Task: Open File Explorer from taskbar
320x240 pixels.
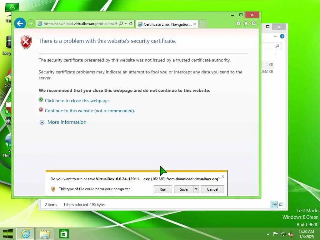Action: click(45, 234)
